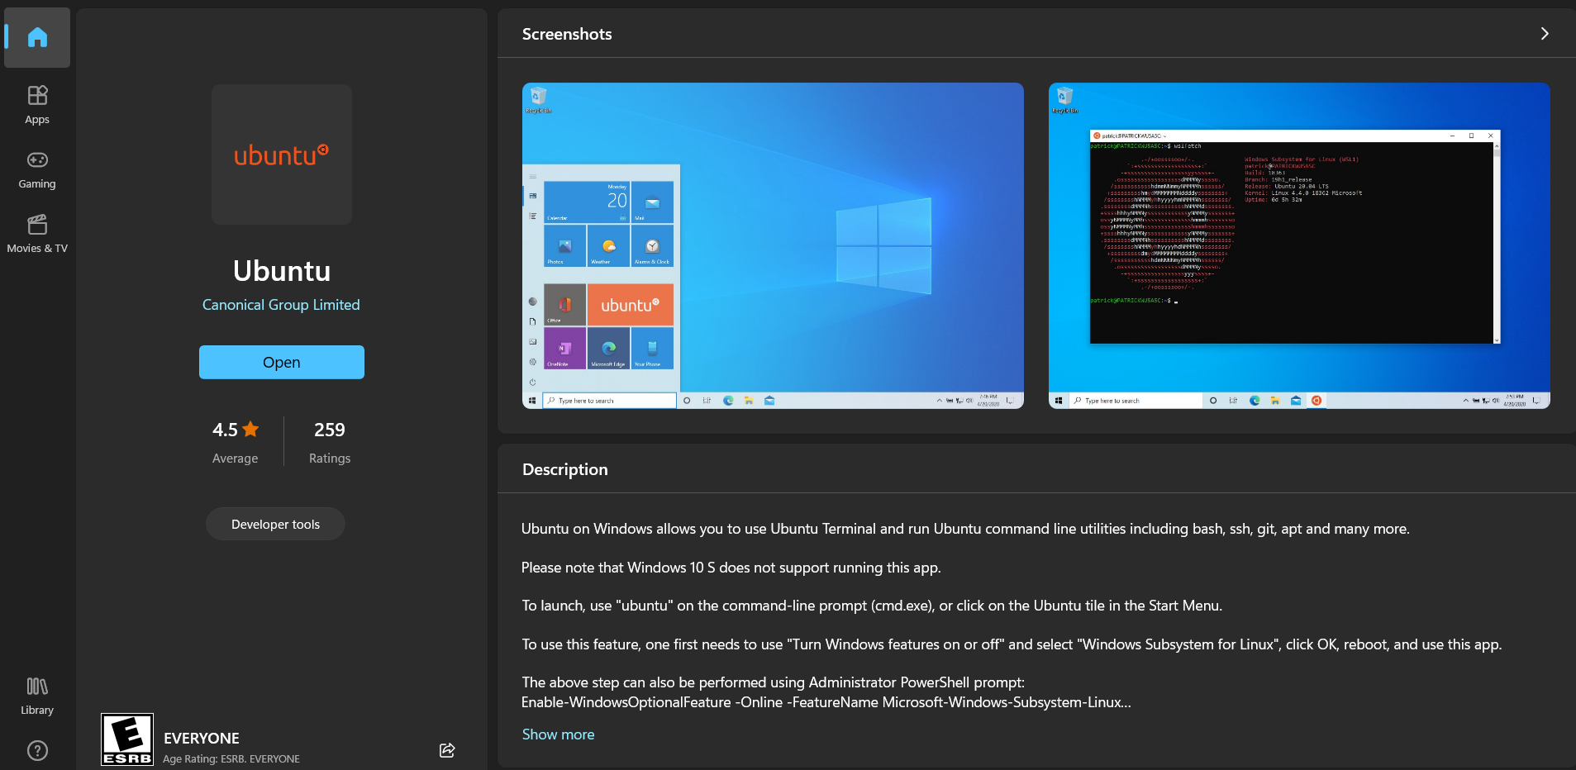Open the Help question mark icon

[x=37, y=750]
